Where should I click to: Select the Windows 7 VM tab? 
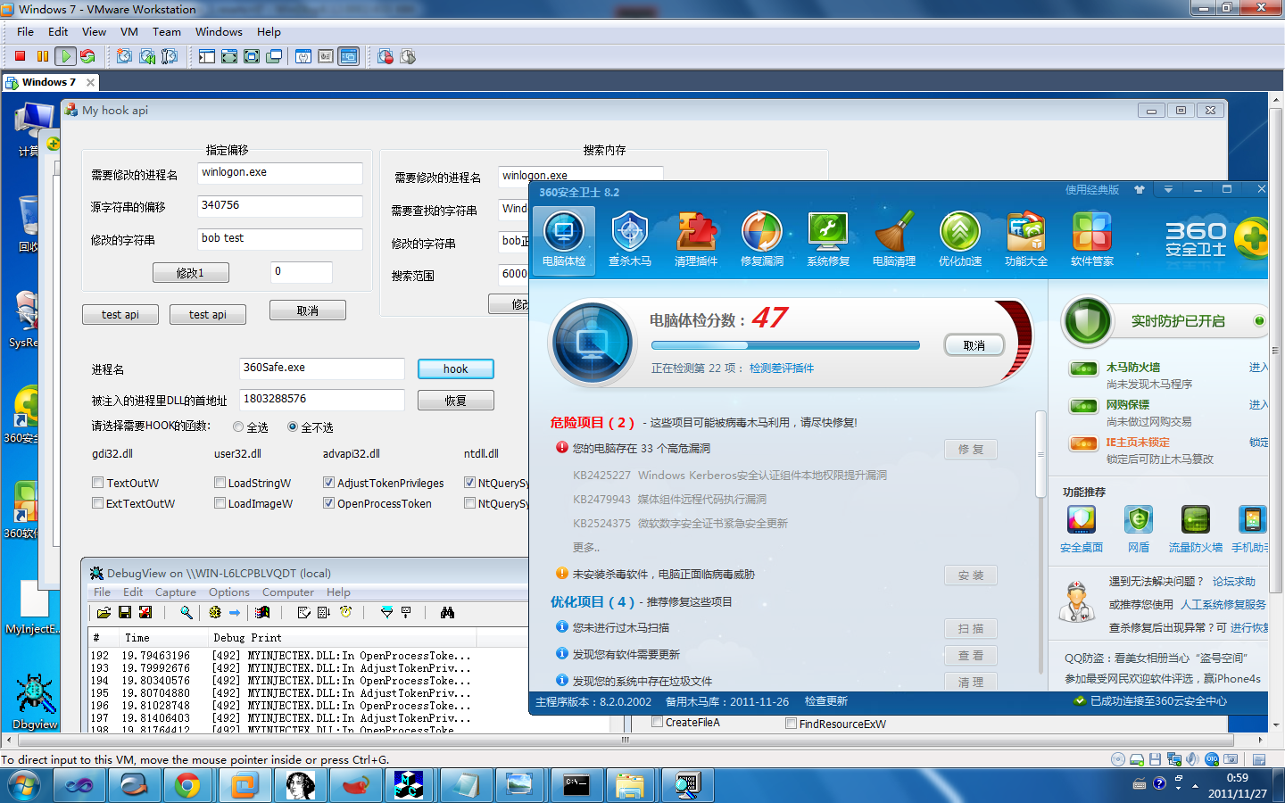coord(50,82)
